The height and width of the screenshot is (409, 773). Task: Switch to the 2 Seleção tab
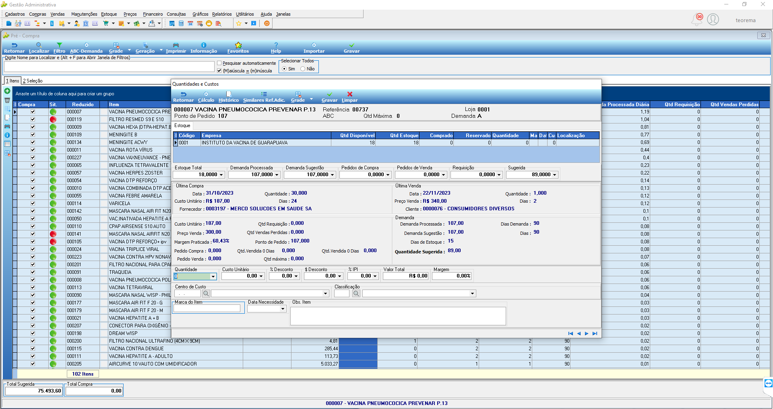coord(33,81)
